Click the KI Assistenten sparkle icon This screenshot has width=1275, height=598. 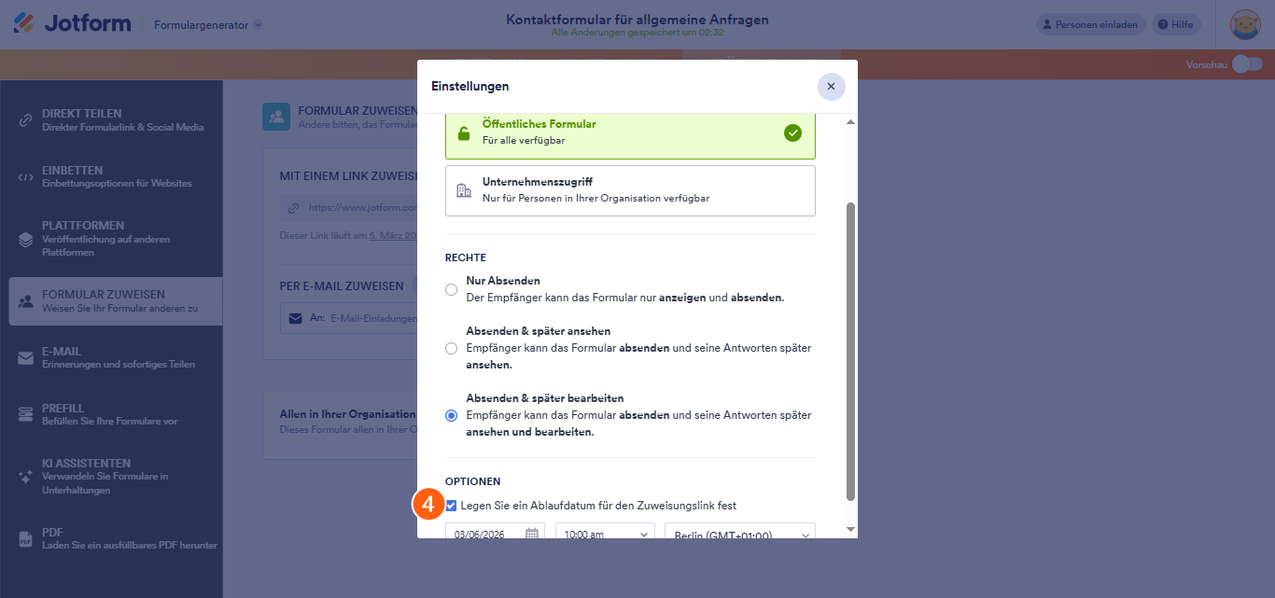[x=26, y=476]
